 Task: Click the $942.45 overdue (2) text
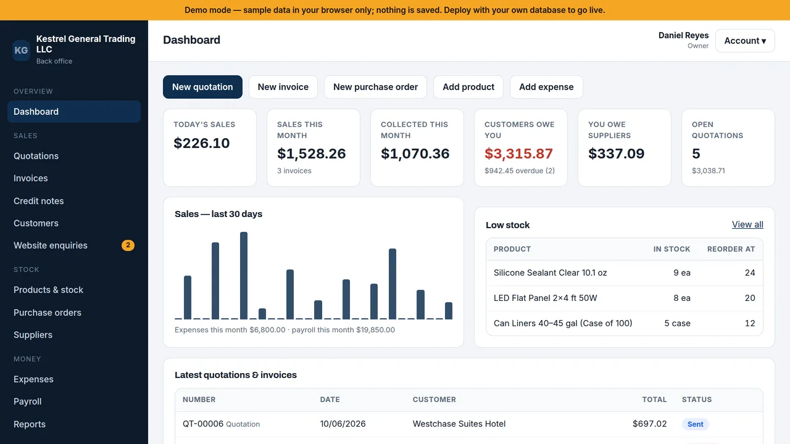(x=520, y=171)
